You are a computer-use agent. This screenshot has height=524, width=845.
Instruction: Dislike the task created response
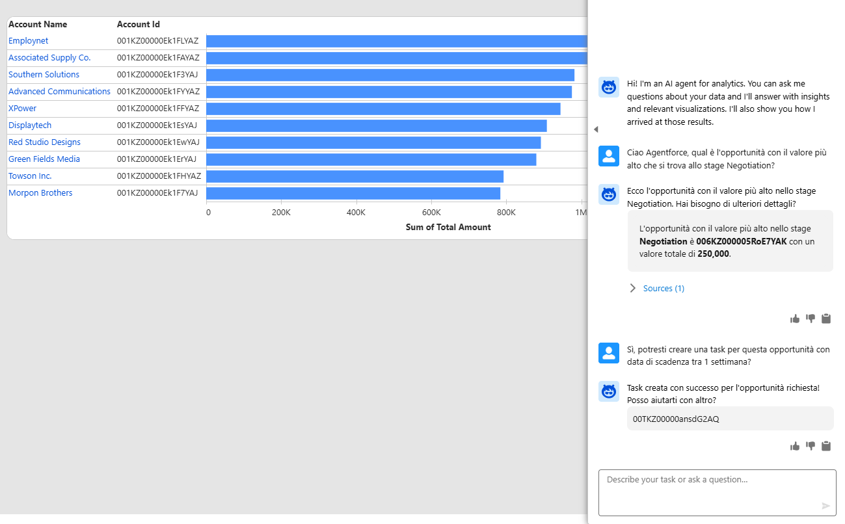tap(811, 446)
